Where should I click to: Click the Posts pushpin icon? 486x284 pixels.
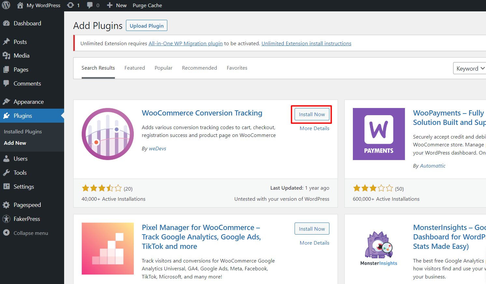[6, 42]
